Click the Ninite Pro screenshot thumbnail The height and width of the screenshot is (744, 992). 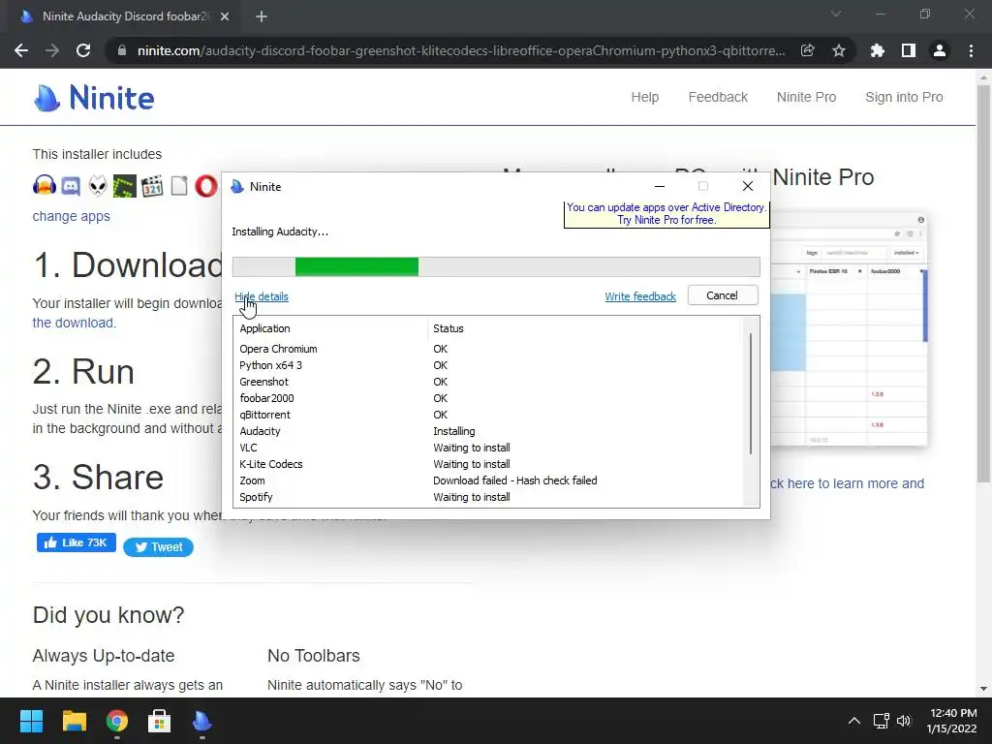coord(849,329)
